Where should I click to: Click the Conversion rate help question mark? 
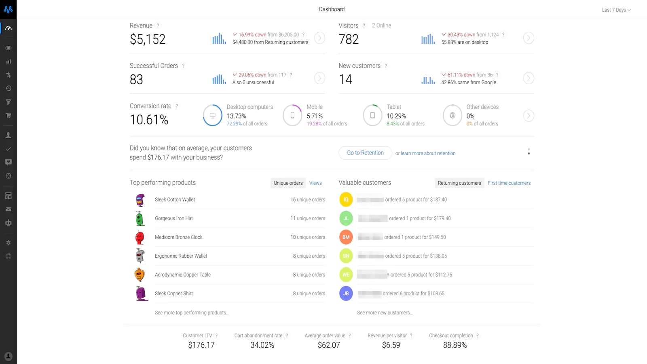[177, 106]
